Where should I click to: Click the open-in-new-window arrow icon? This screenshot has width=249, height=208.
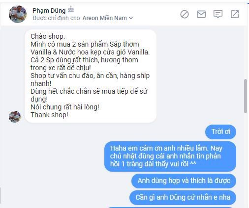tap(235, 14)
